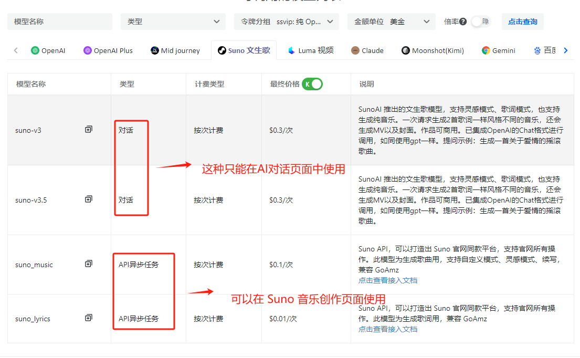Screen dimensions: 580x358
Task: Click the 点击查询 button
Action: 523,22
